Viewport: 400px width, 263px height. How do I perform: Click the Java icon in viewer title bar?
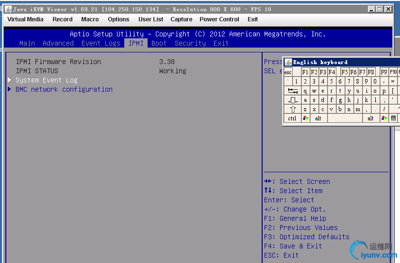pos(8,9)
